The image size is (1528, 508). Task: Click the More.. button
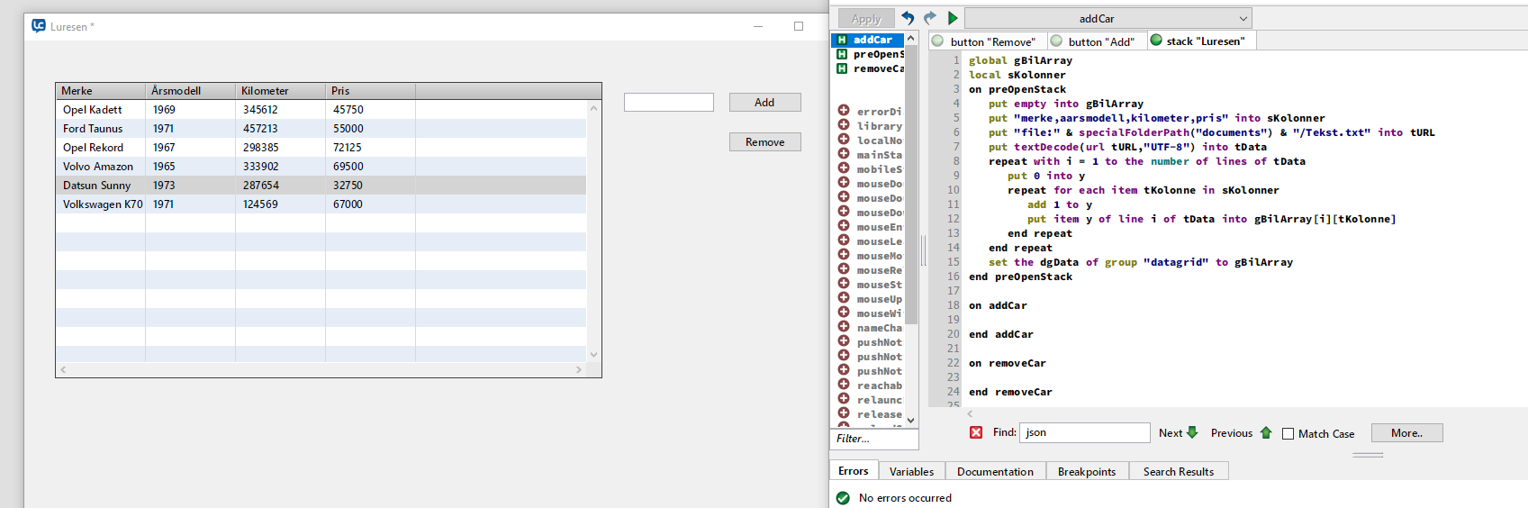coord(1406,432)
